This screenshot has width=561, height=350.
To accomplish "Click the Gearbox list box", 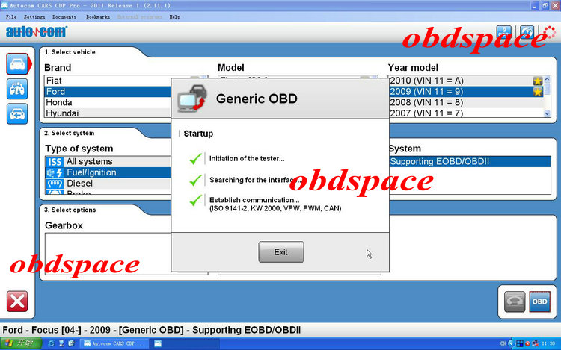I will click(108, 253).
